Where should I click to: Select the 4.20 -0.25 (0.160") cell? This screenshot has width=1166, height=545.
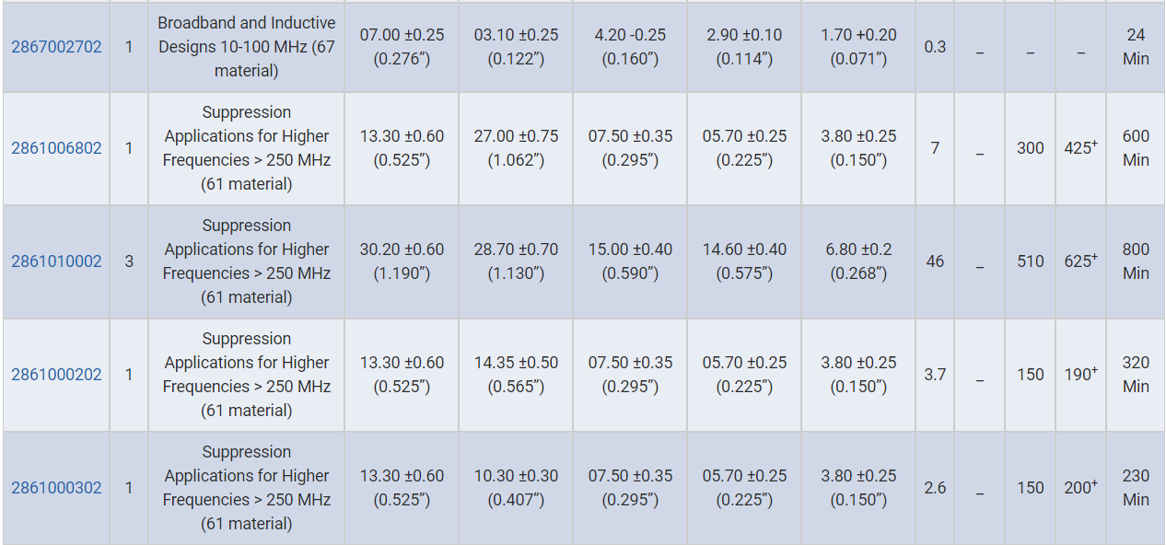tap(630, 47)
